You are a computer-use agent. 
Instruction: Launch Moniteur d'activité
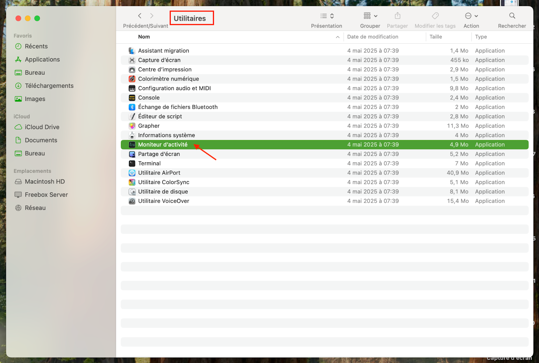point(163,144)
